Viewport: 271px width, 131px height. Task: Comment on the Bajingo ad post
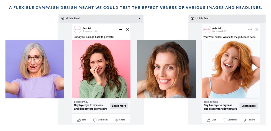pos(100,120)
